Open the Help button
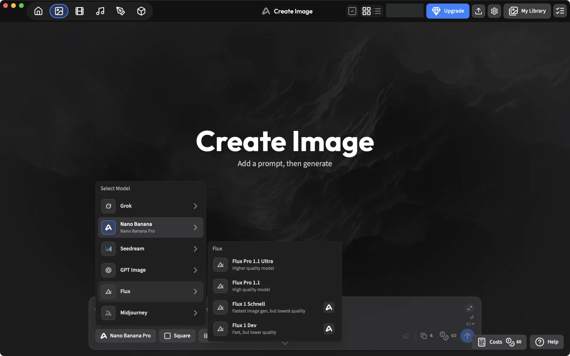 (547, 342)
